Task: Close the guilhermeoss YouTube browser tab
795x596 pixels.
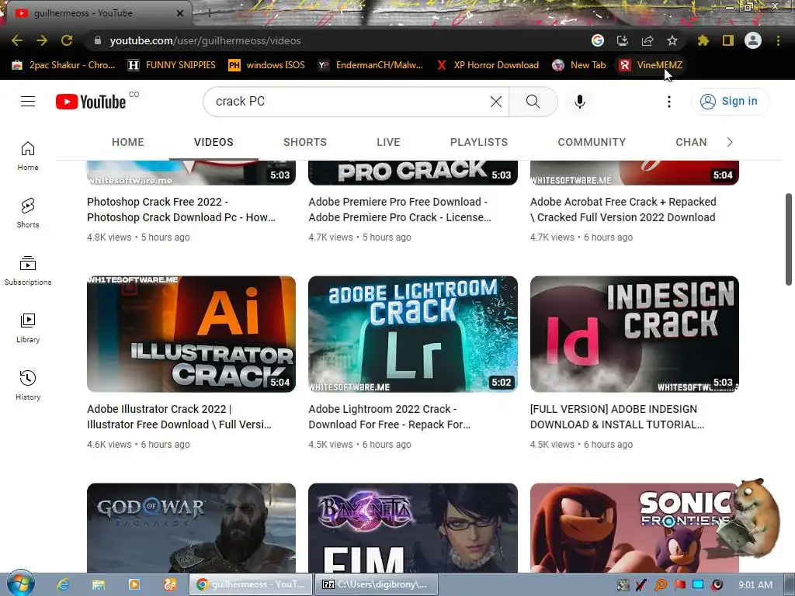Action: pos(180,13)
